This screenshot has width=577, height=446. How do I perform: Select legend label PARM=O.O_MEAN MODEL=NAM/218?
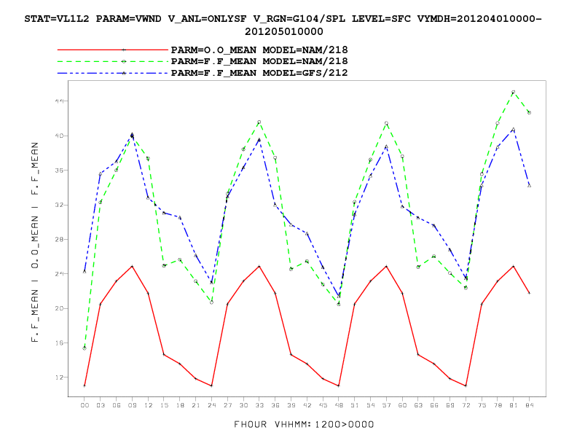point(259,50)
